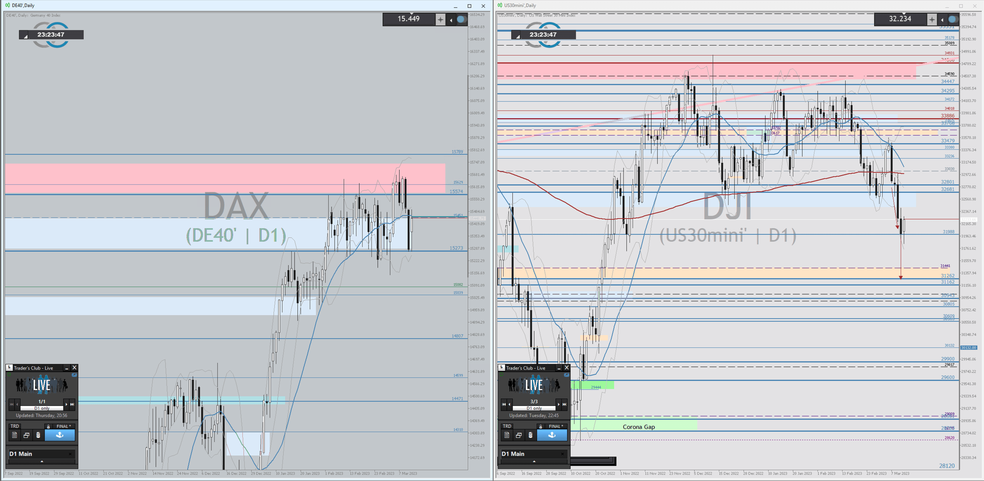Jump to first analysis in US30mini panel
Viewport: 984px width, 481px height.
(504, 404)
